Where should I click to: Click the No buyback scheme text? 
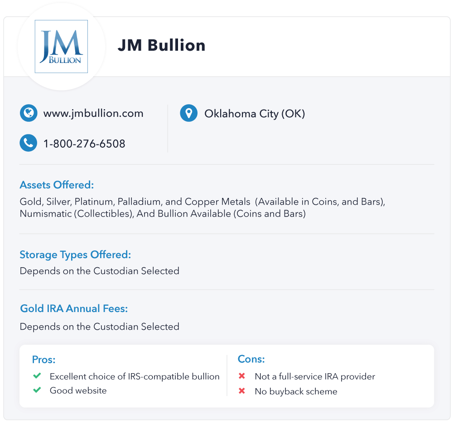coord(296,391)
